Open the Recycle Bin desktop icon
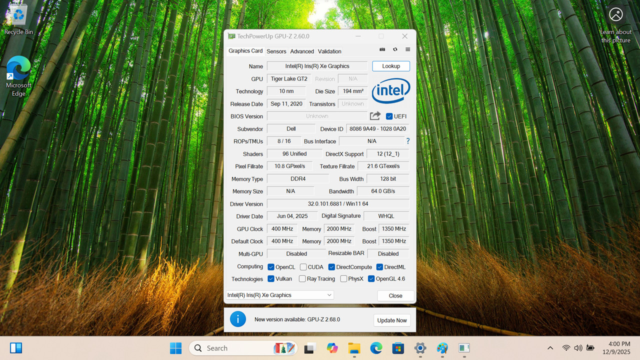This screenshot has height=360, width=640. click(x=18, y=20)
